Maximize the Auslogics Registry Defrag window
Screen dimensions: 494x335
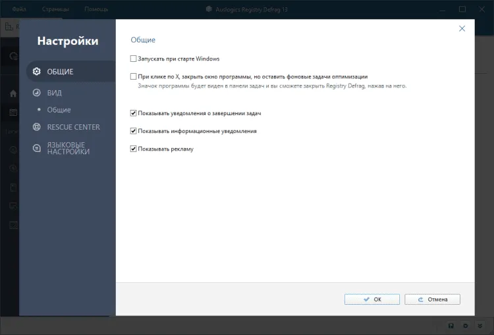[462, 9]
